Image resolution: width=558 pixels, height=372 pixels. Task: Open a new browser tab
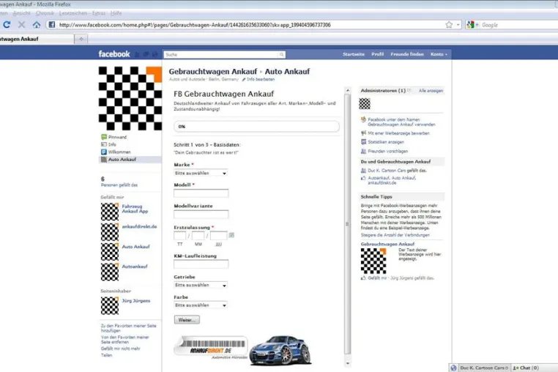coord(81,39)
